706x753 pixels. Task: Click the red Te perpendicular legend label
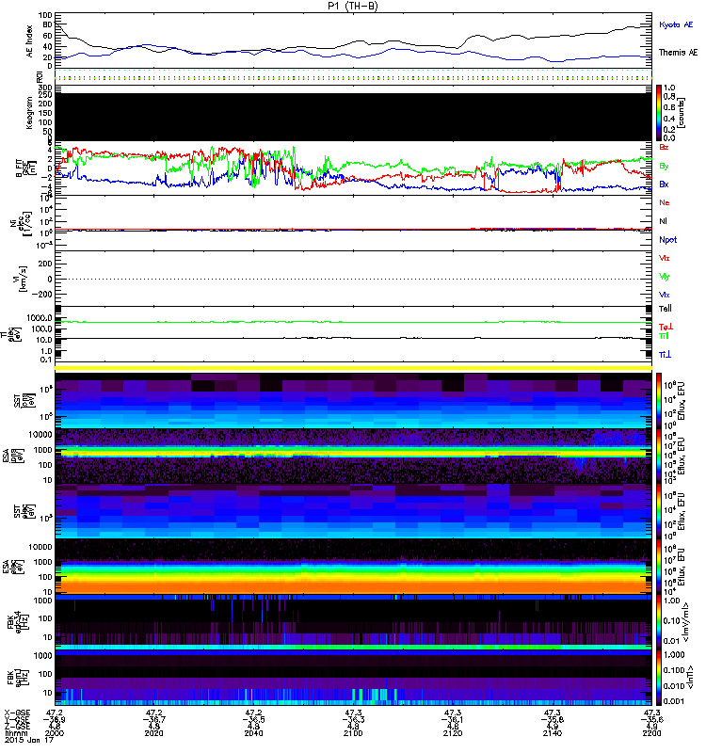click(x=666, y=327)
